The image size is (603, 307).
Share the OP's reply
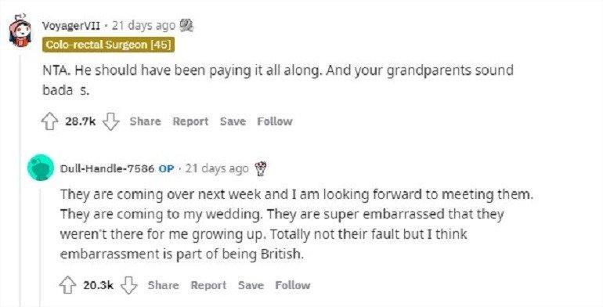coord(163,285)
